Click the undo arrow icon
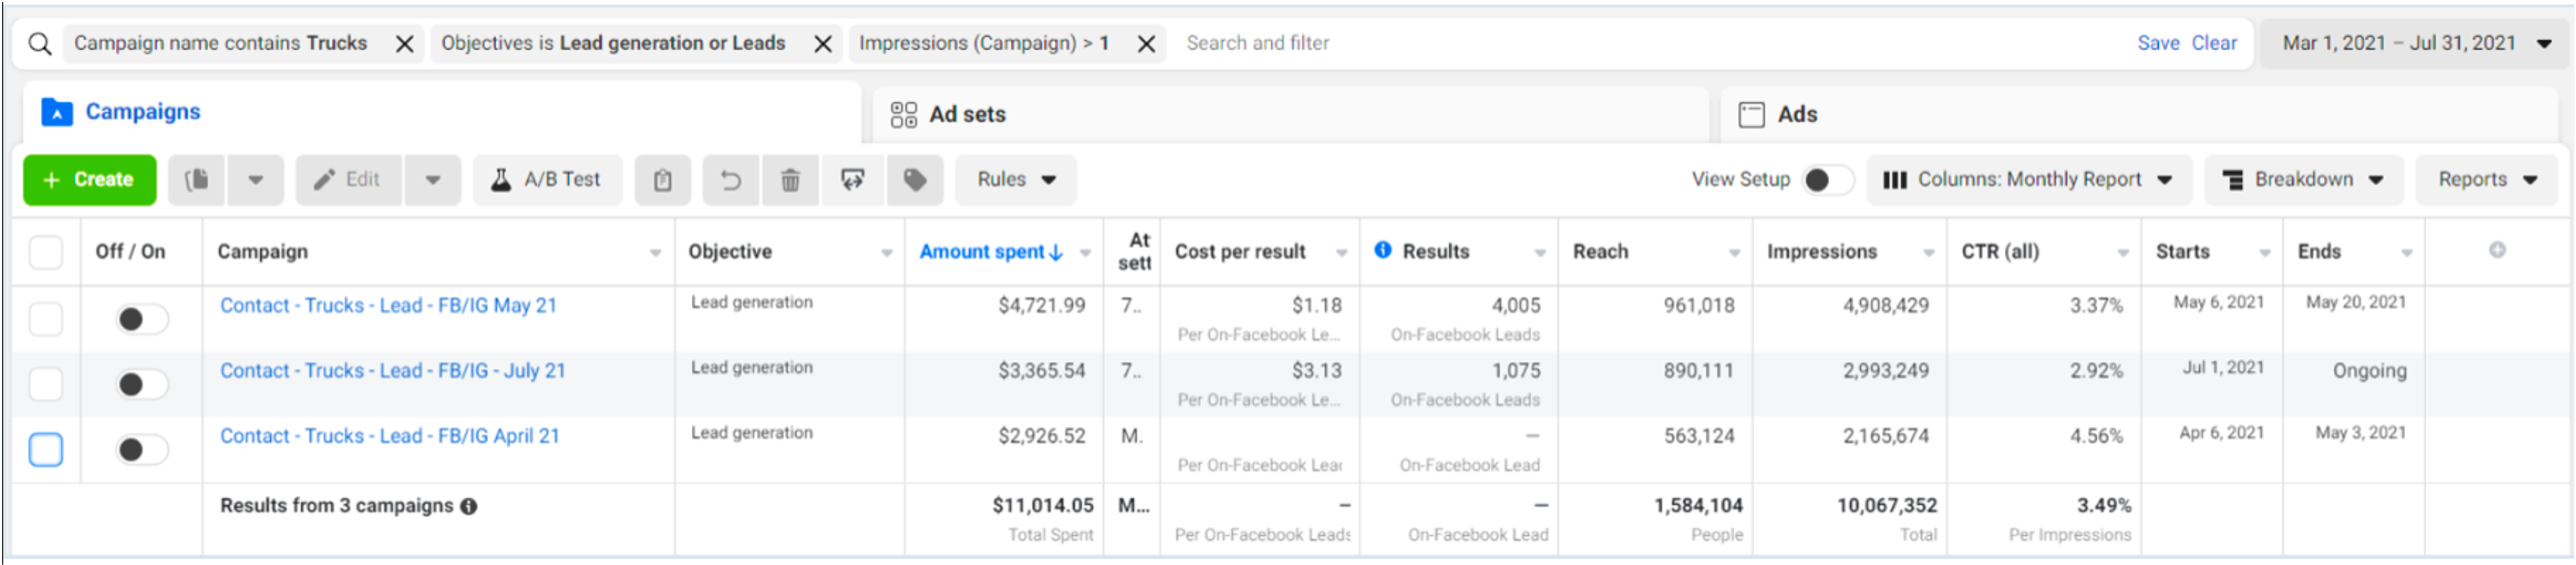Viewport: 2576px width, 565px height. coord(731,180)
